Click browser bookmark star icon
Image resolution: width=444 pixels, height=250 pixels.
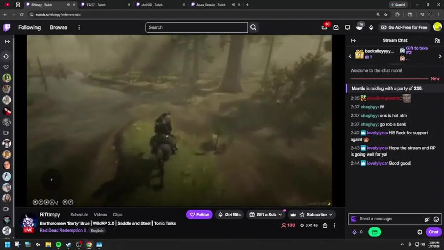(386, 15)
